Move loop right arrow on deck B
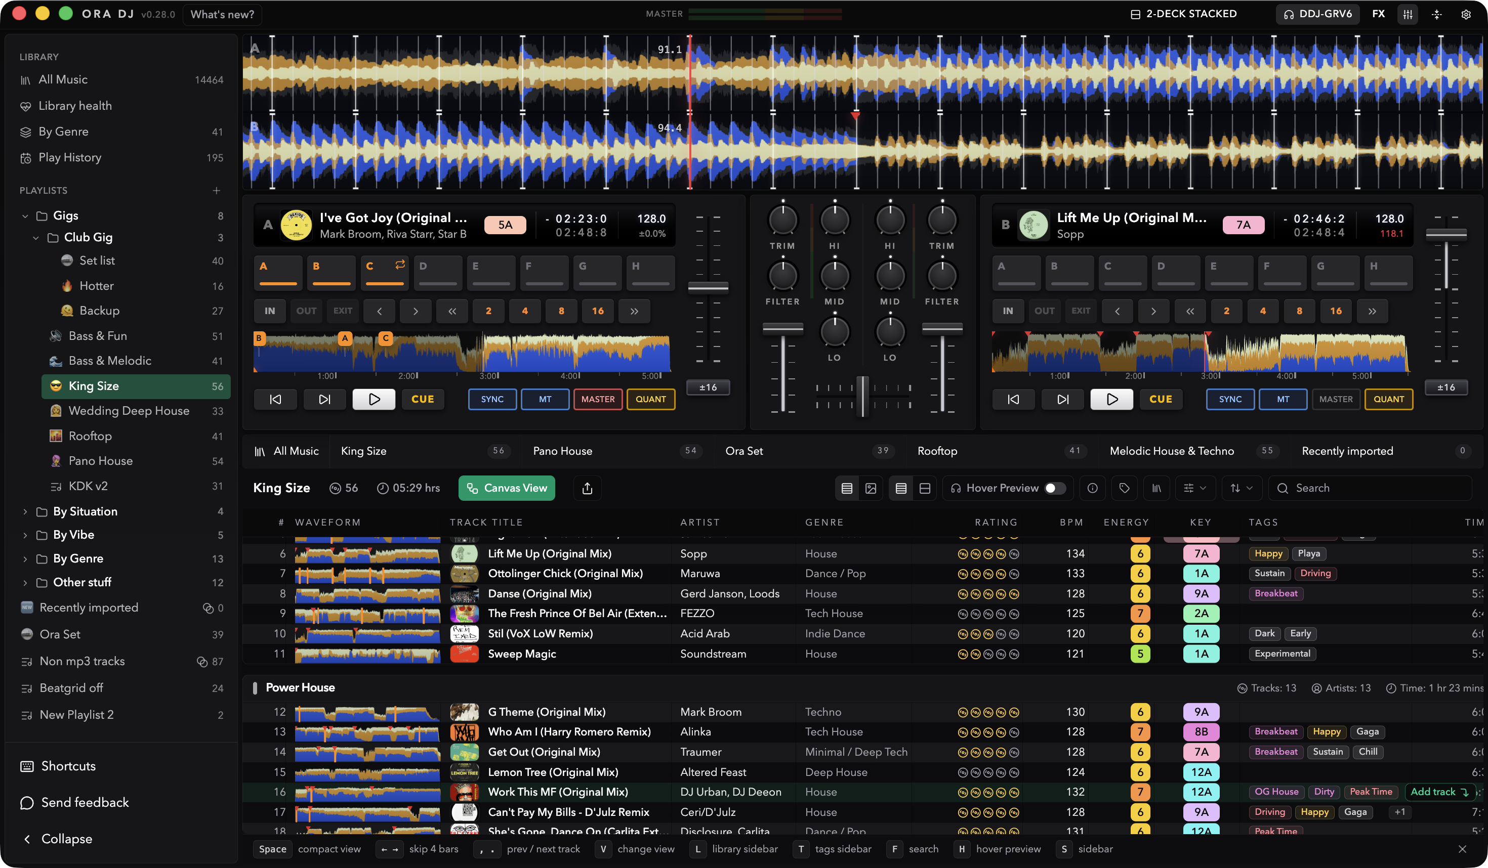This screenshot has height=868, width=1488. [1153, 311]
